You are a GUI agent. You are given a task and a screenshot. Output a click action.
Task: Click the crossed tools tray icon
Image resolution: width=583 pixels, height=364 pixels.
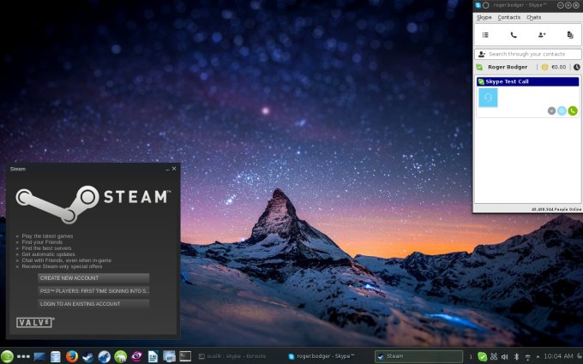pos(494,356)
